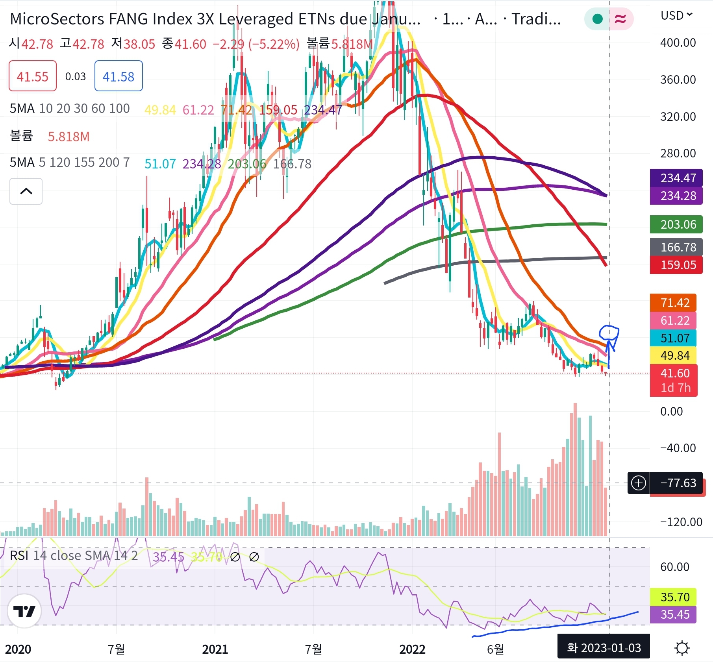Click the 51.07 cyan price label
The image size is (713, 662).
click(673, 338)
